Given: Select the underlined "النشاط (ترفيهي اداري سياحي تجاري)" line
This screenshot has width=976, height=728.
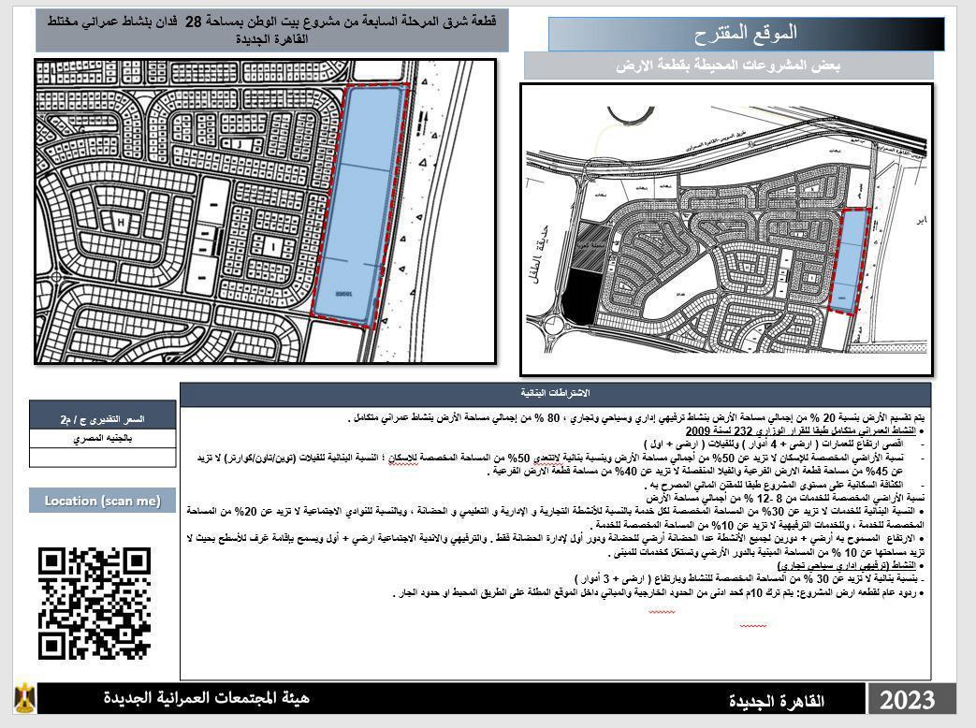Looking at the screenshot, I should pyautogui.click(x=847, y=565).
